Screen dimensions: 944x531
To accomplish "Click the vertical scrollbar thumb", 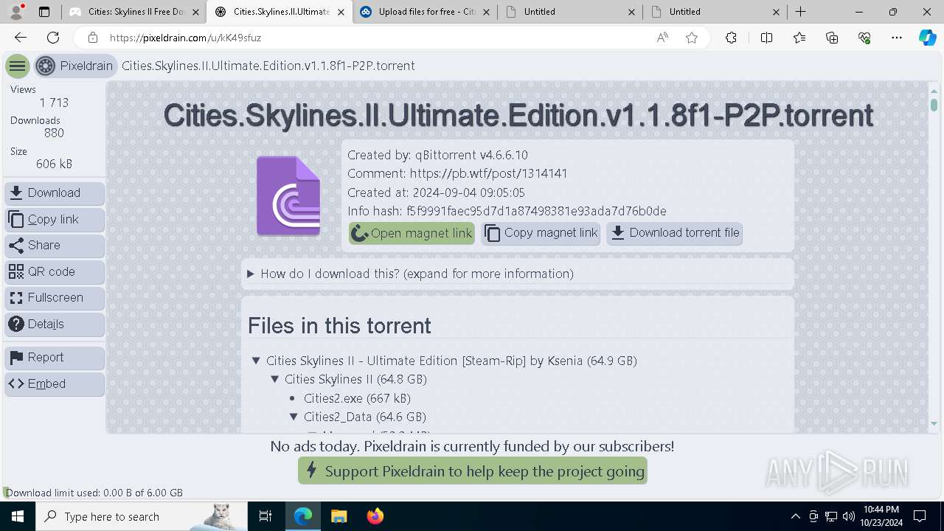I will (934, 104).
